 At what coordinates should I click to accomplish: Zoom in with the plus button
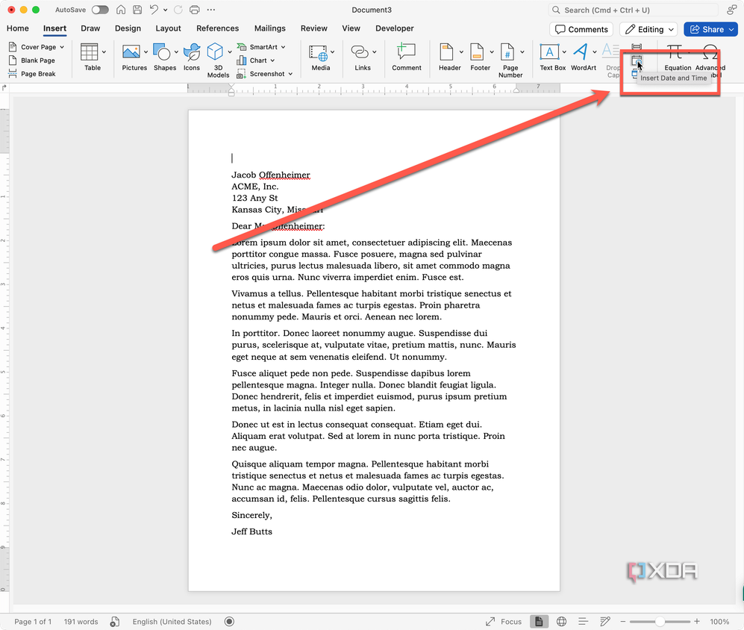(697, 622)
